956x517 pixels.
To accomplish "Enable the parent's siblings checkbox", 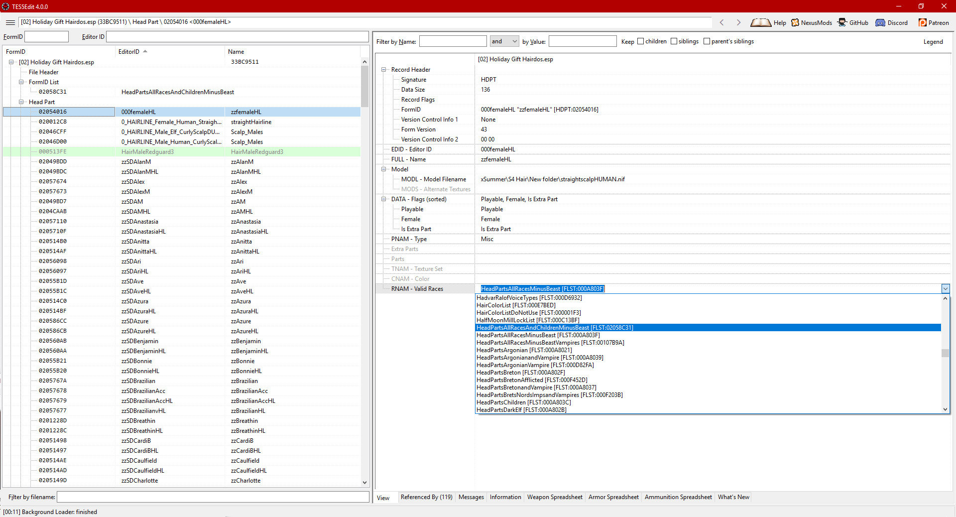I will click(x=707, y=41).
